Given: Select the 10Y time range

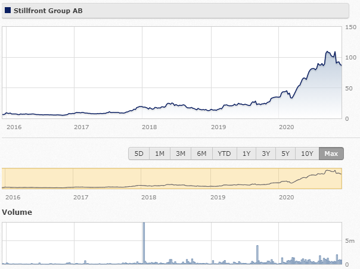Looking at the screenshot, I should point(307,154).
